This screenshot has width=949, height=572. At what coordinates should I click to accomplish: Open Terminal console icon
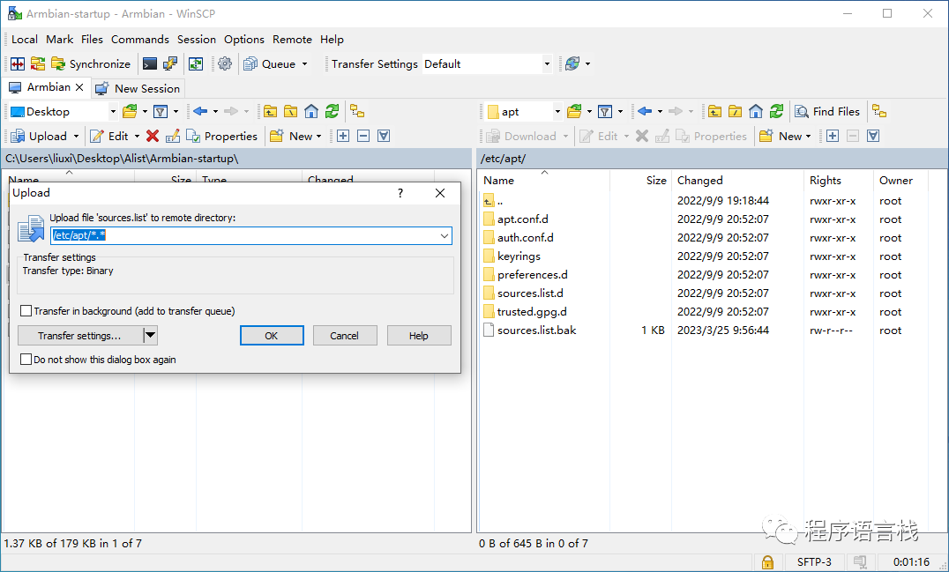pyautogui.click(x=149, y=63)
